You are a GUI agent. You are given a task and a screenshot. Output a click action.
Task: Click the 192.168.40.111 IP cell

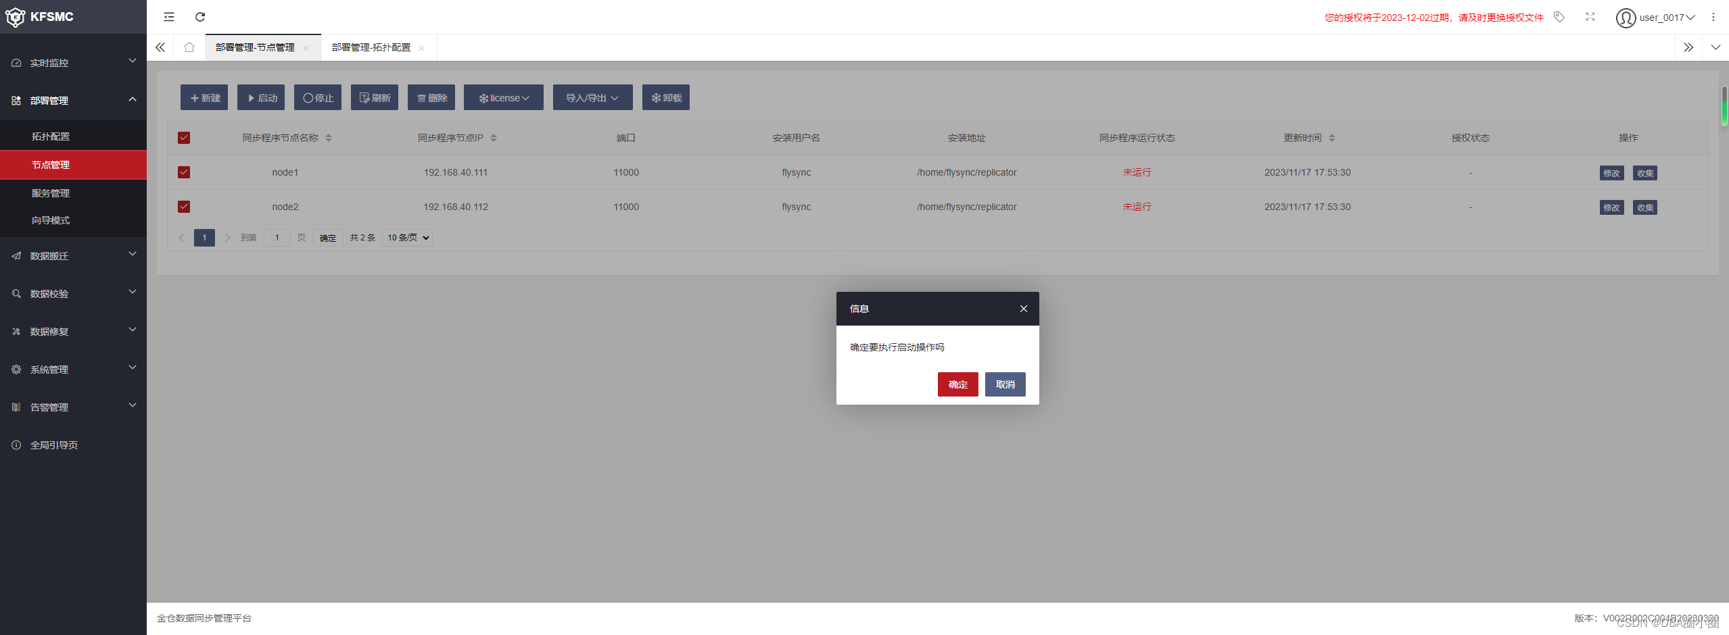pos(456,172)
